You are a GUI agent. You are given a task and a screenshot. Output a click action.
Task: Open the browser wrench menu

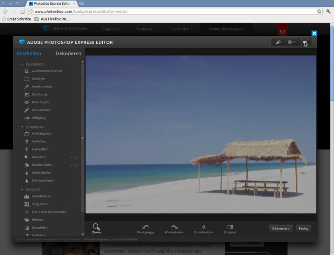point(328,11)
